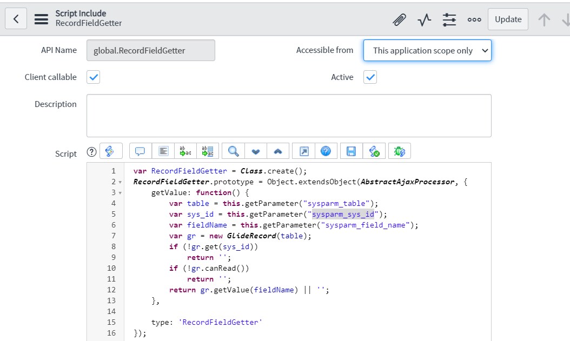Save the script with the disk icon
Image resolution: width=570 pixels, height=341 pixels.
coord(350,151)
